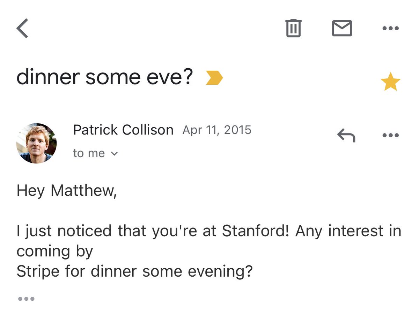Image resolution: width=419 pixels, height=316 pixels.
Task: Unstar the email with the gold star
Action: 390,82
